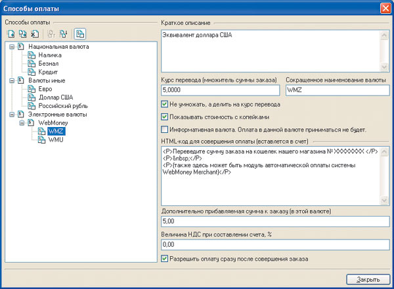Click the HTML-код box scroll up arrow
Viewport: 394px width, 289px height.
[384, 151]
